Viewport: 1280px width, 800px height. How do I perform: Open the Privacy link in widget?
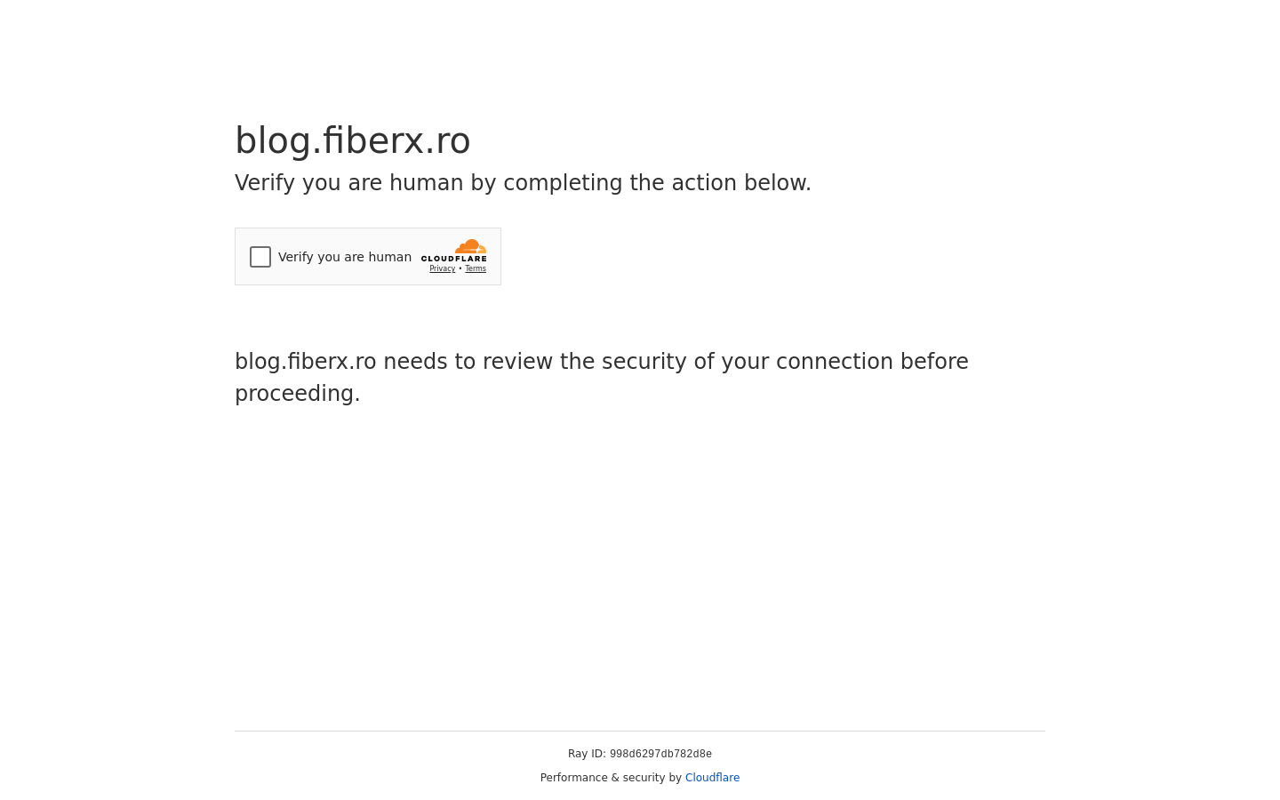point(442,268)
